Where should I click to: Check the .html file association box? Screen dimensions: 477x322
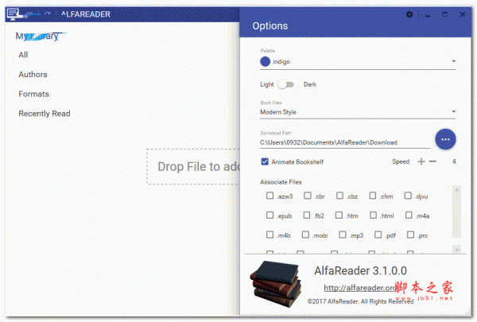point(374,215)
